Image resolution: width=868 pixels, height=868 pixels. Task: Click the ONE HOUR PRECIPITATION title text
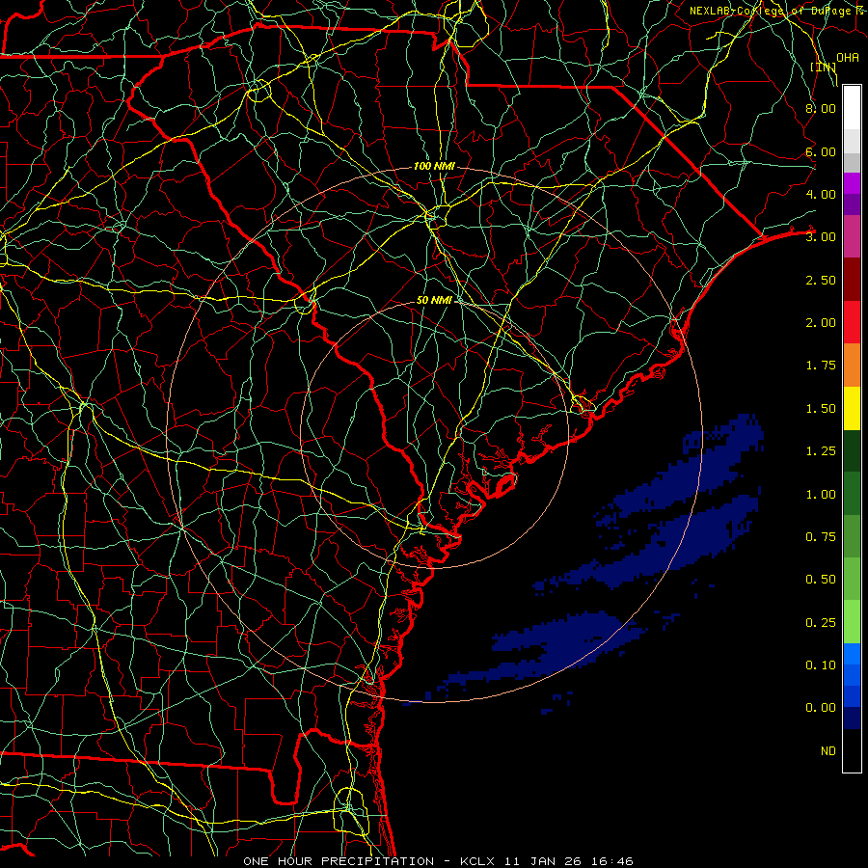pyautogui.click(x=339, y=861)
